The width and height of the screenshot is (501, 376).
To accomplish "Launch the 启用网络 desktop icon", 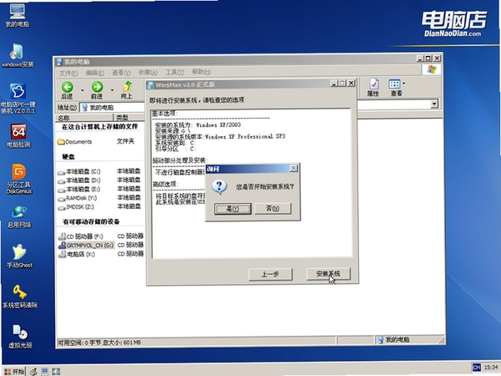I will pos(19,217).
